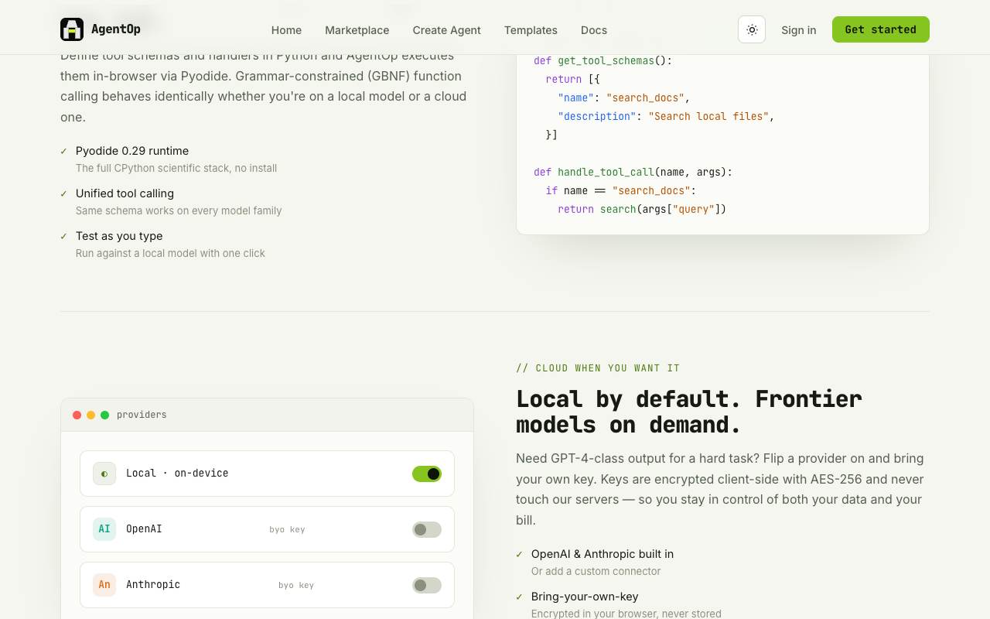Viewport: 990px width, 619px height.
Task: Click checkmark next to Test as you type
Action: click(x=64, y=237)
